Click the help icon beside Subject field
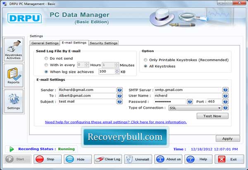Image resolution: width=248 pixels, height=170 pixels. pyautogui.click(x=119, y=102)
